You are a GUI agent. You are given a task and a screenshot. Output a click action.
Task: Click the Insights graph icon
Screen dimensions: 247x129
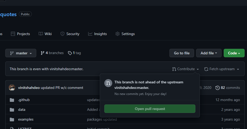point(90,34)
